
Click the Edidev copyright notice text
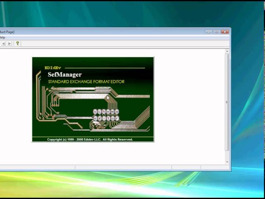click(x=90, y=139)
